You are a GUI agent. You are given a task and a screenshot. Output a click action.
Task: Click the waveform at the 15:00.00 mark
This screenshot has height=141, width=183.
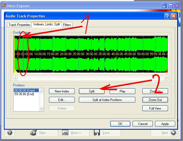click(x=53, y=54)
